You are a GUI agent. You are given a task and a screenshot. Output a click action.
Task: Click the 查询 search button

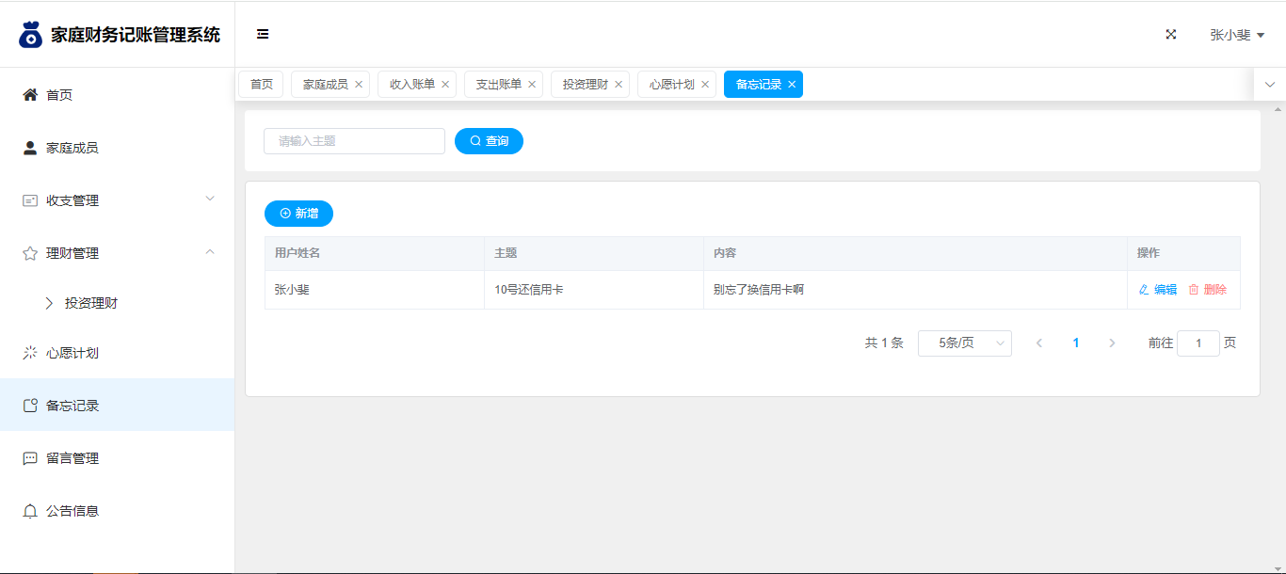[x=489, y=141]
